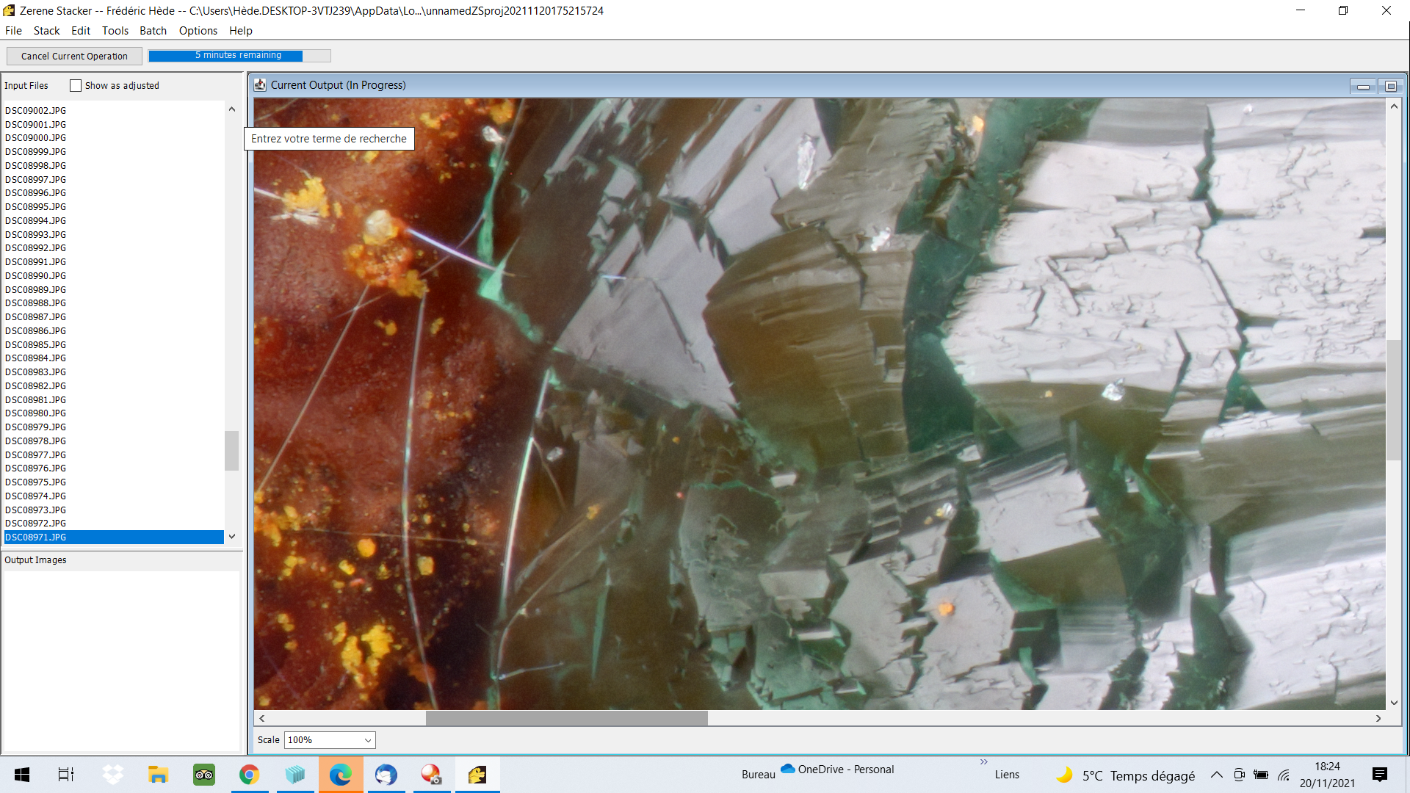Open the Stack menu
The width and height of the screenshot is (1410, 793).
tap(46, 31)
